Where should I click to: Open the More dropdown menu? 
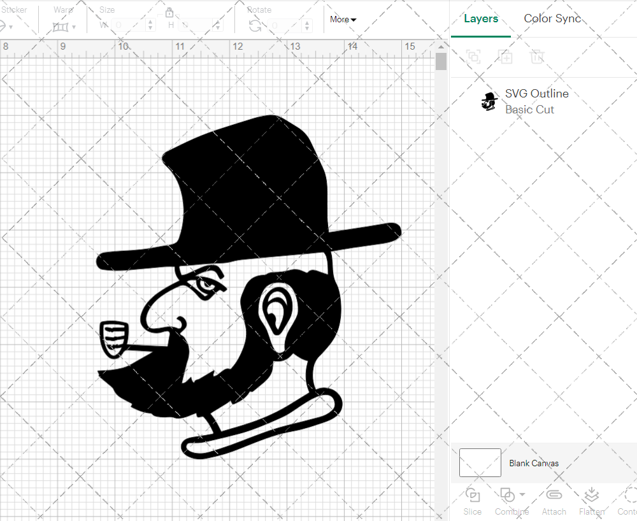343,19
